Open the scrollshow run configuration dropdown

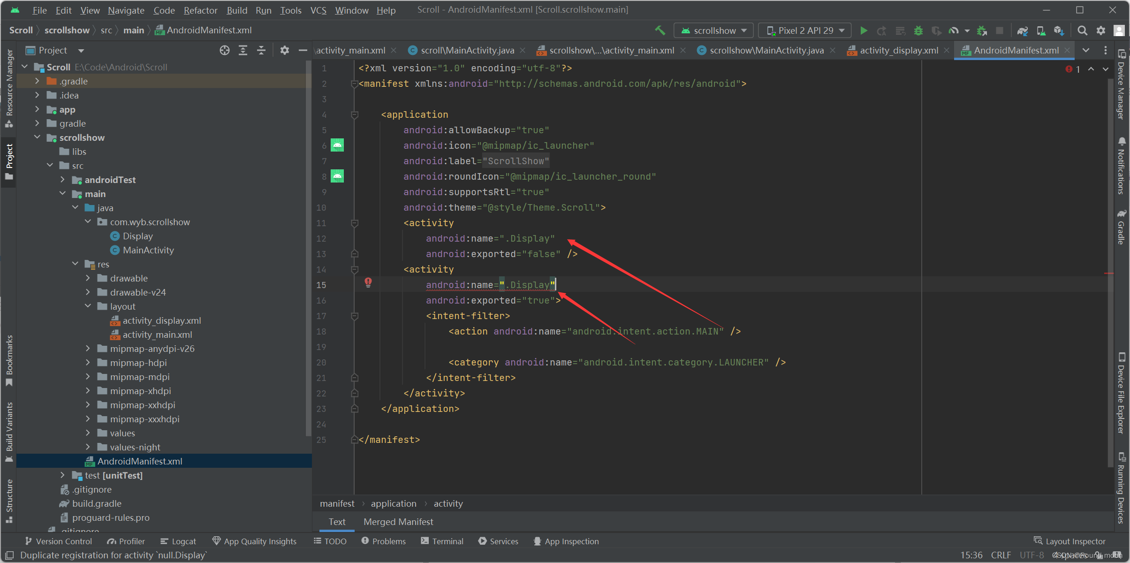713,30
